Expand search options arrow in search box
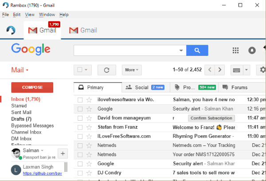 181,50
